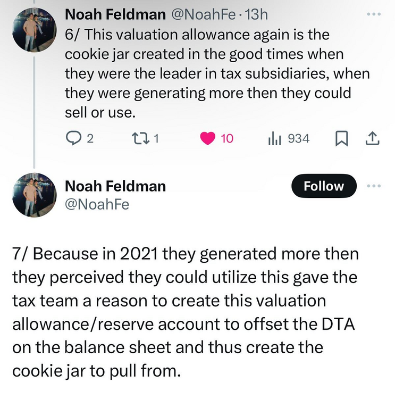Click the like count showing 10
The width and height of the screenshot is (395, 399).
coord(227,138)
